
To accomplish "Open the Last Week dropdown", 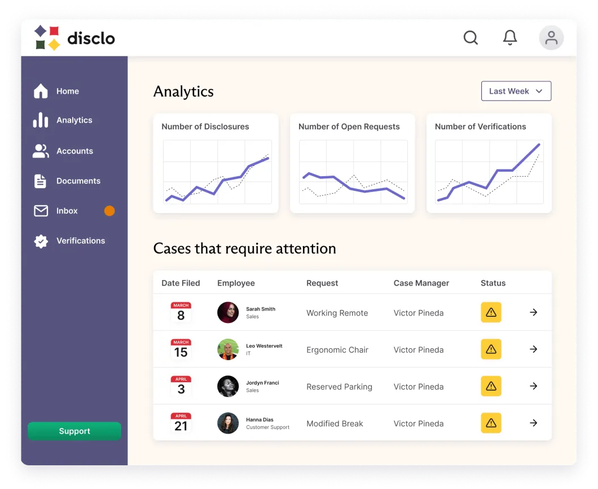I will point(516,91).
